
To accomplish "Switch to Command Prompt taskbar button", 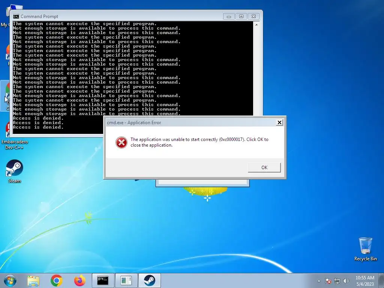I will tap(103, 280).
